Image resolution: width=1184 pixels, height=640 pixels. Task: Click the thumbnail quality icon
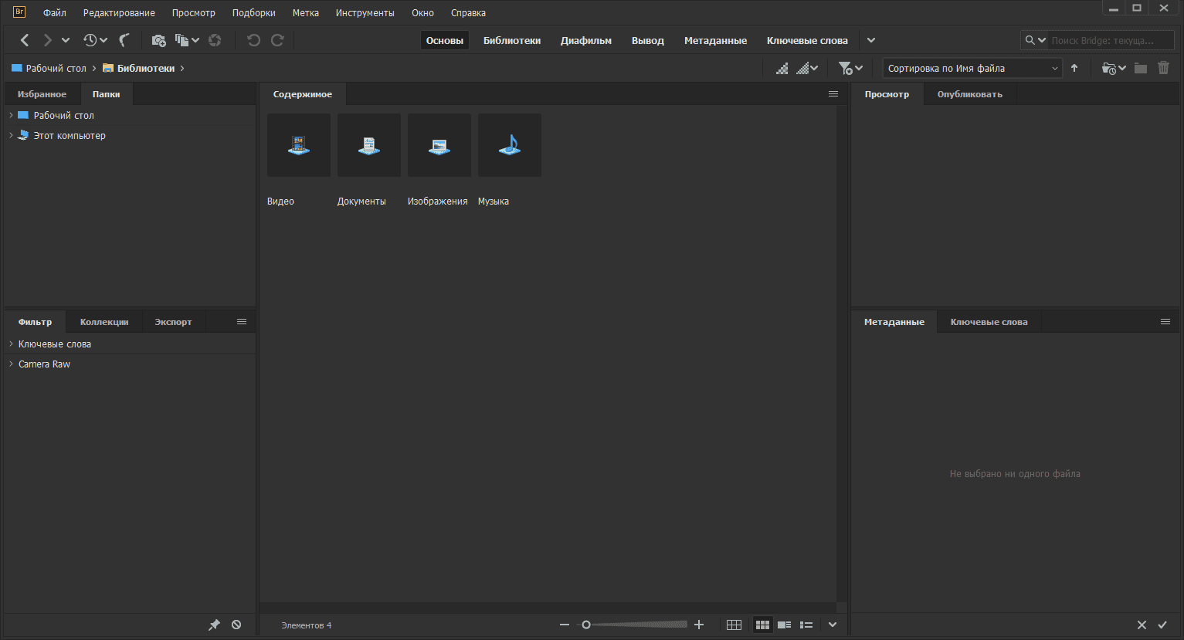pos(782,69)
